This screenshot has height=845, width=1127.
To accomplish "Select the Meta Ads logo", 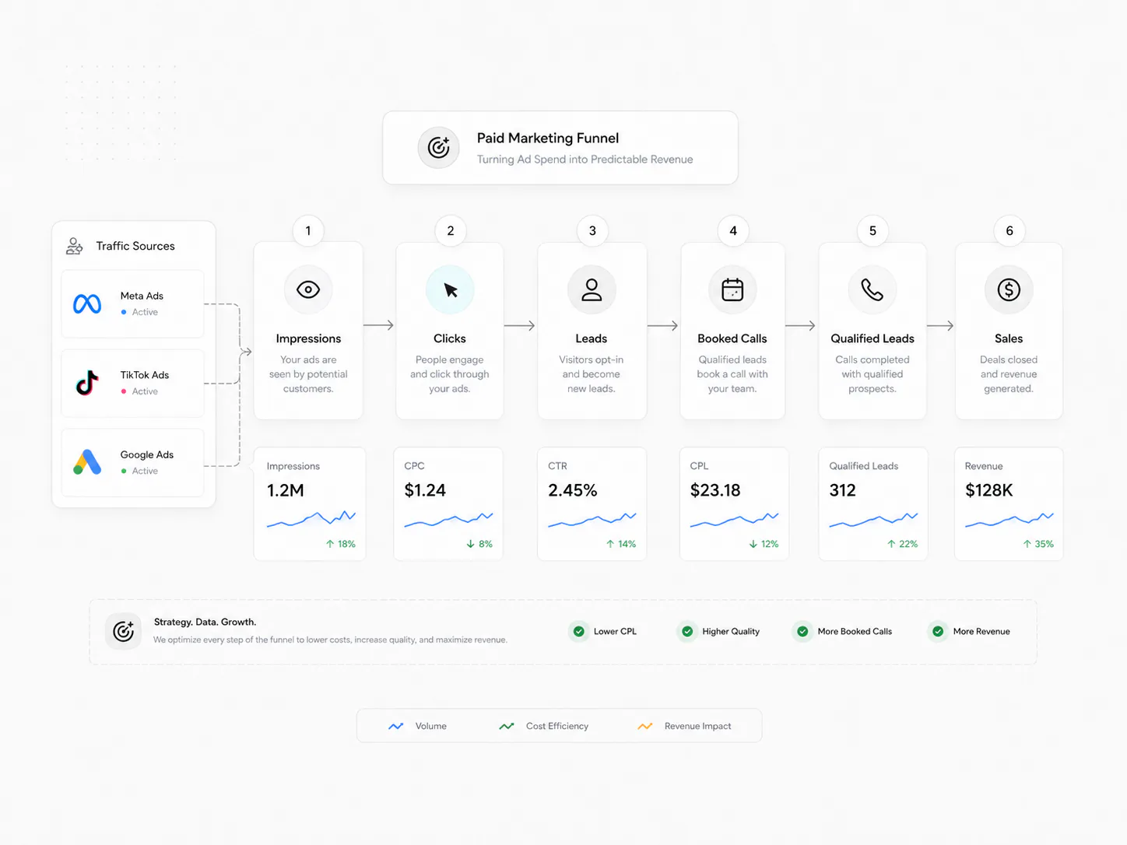I will [x=87, y=303].
